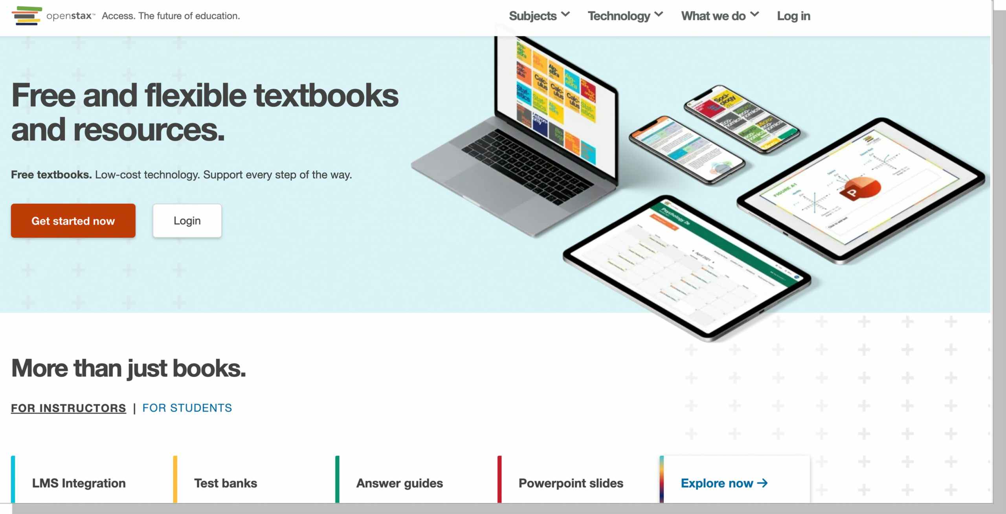1006x514 pixels.
Task: Select the Log in menu item
Action: click(793, 15)
